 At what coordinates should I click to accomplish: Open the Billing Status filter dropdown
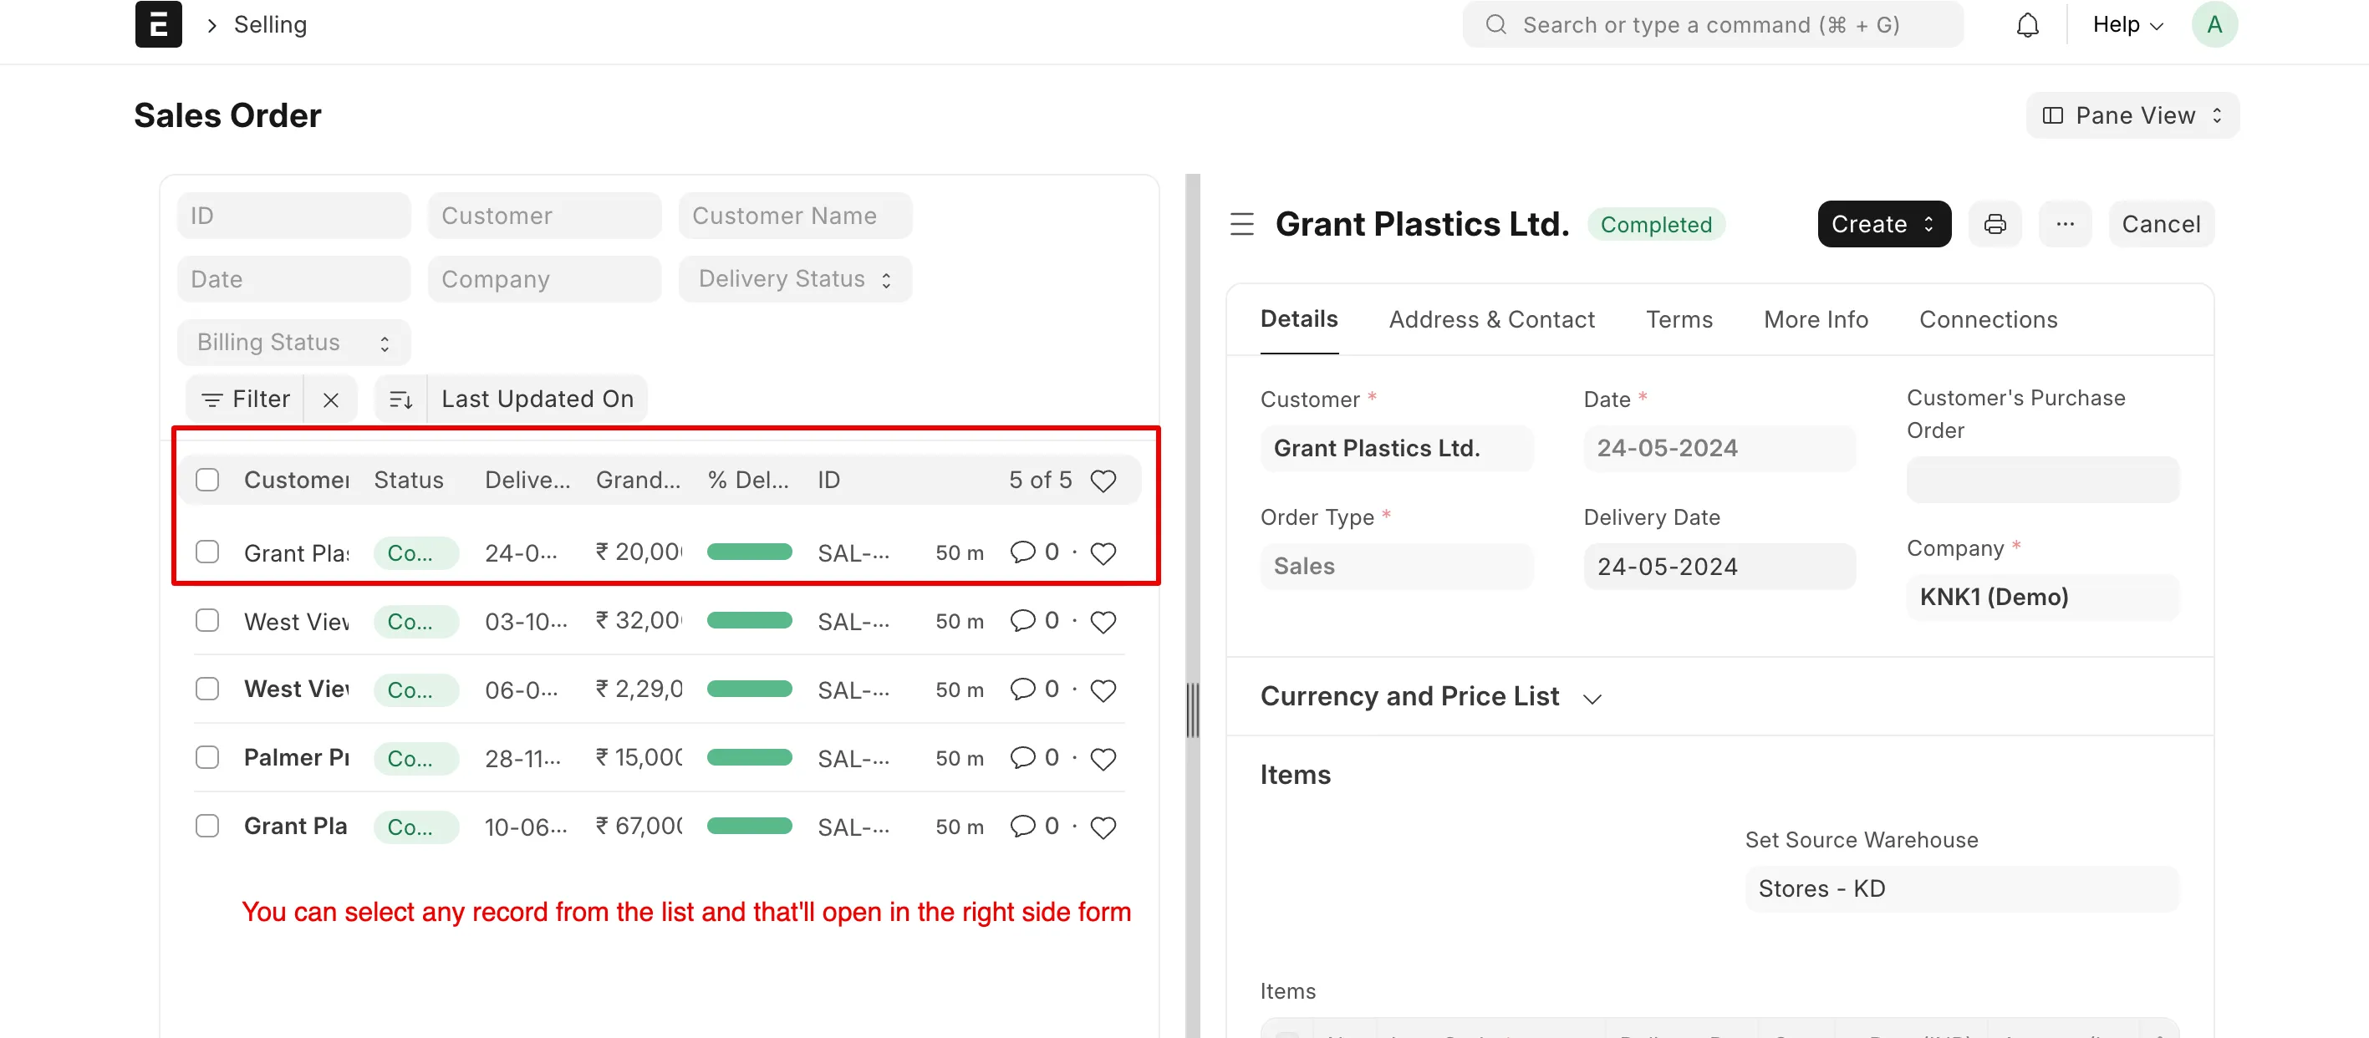coord(293,342)
